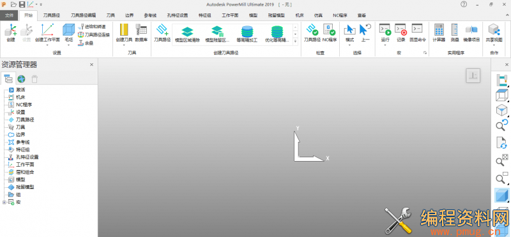Click the view cube 上 face
This screenshot has width=511, height=237.
[x=473, y=75]
